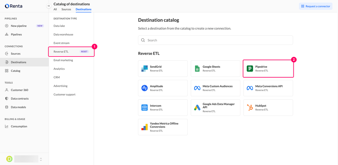Click the Pipedrive logo icon
This screenshot has height=165, width=338.
(250, 69)
